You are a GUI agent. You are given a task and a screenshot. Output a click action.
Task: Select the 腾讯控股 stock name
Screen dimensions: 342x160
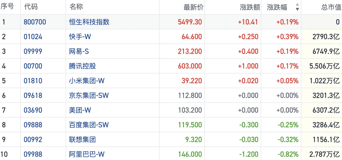pyautogui.click(x=82, y=66)
